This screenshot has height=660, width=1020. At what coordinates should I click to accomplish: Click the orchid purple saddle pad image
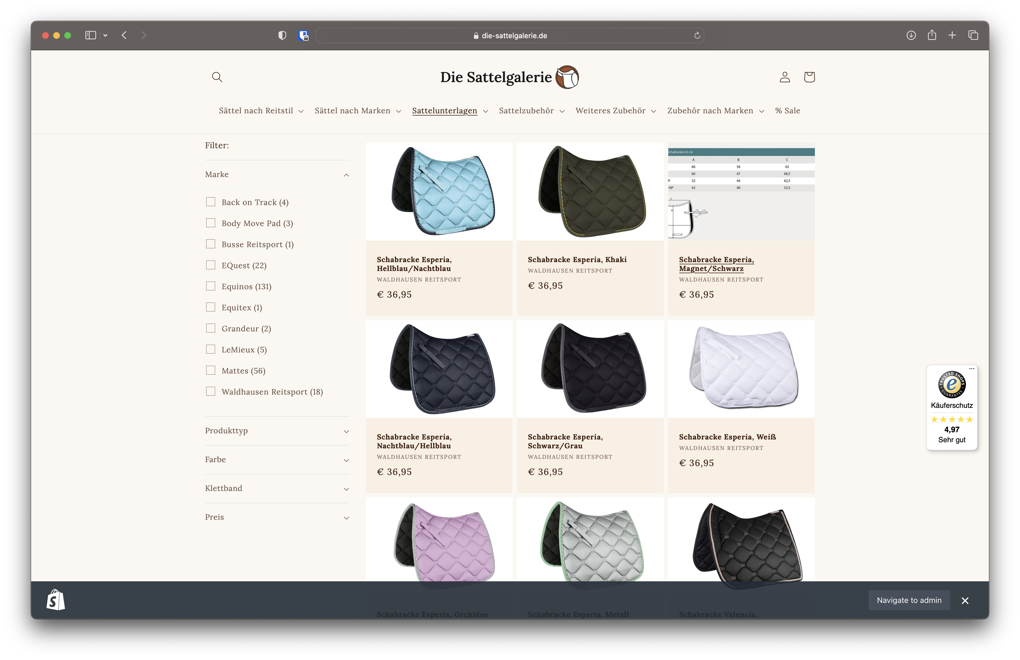(439, 540)
